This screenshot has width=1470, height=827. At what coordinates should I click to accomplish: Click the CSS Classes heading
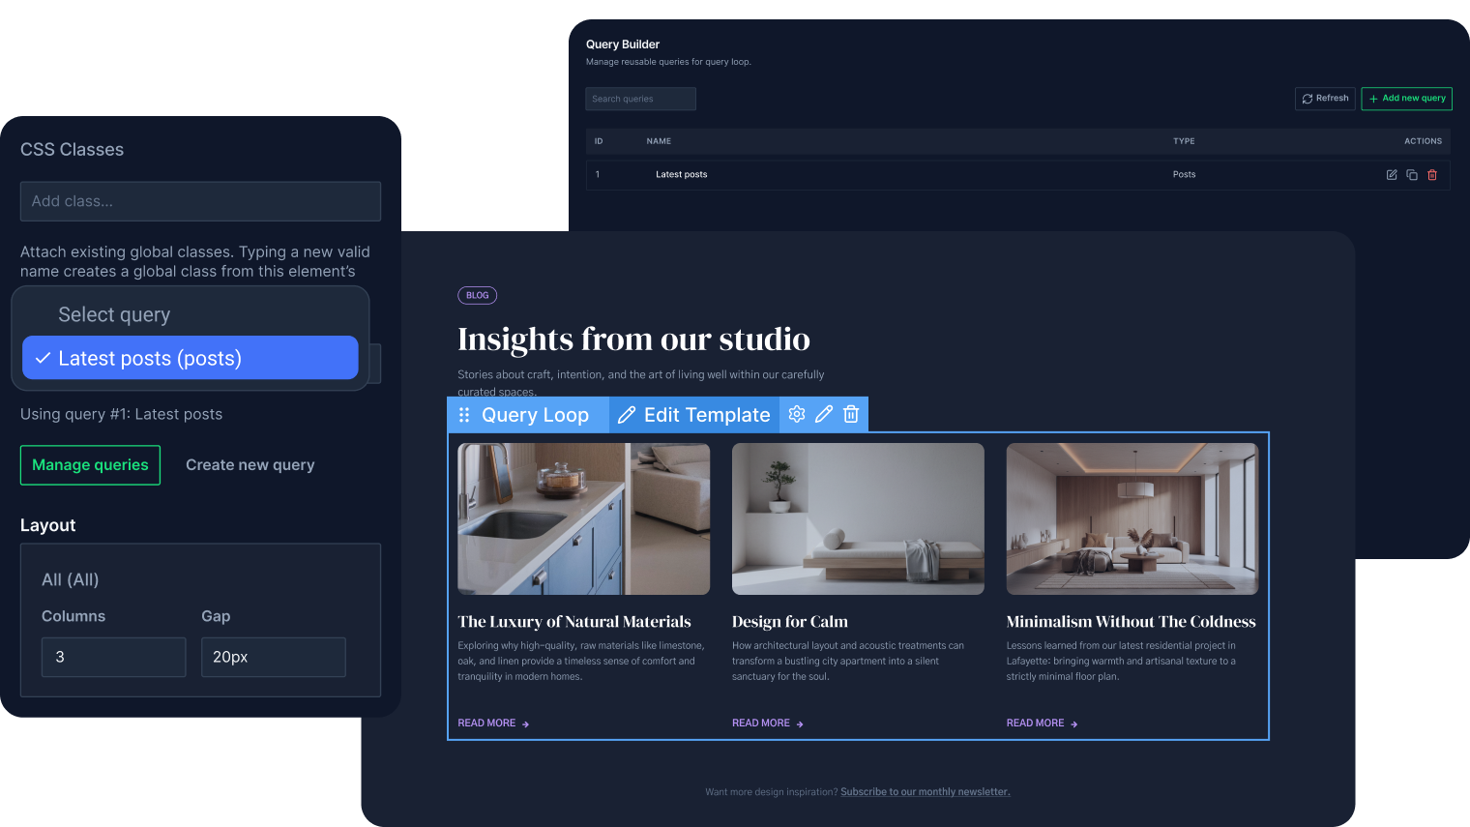[73, 150]
